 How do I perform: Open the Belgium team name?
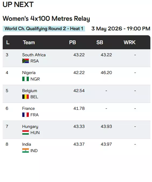click(x=30, y=91)
